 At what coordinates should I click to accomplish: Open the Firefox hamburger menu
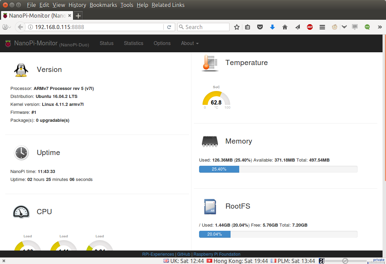[x=322, y=27]
